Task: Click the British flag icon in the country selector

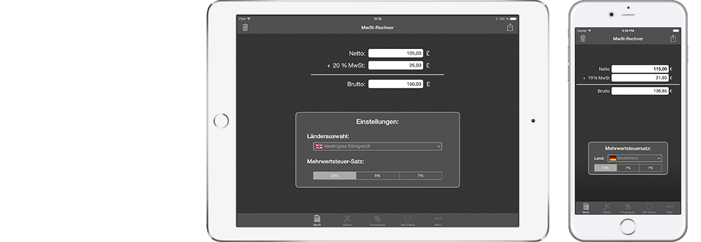Action: (319, 146)
